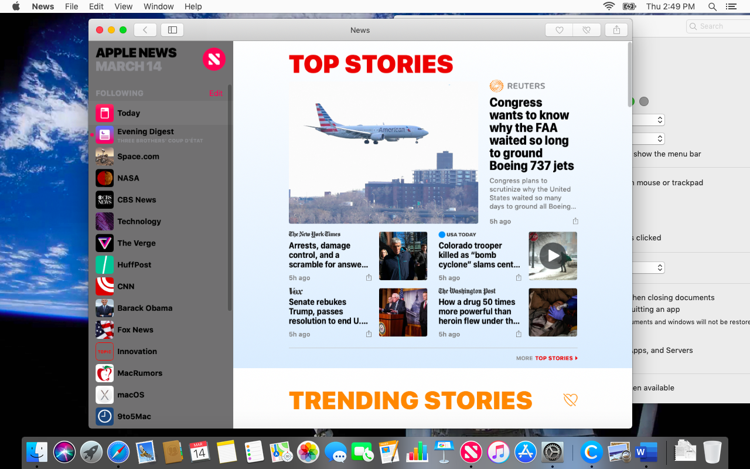This screenshot has height=469, width=750.
Task: Open The Verge channel
Action: 161,243
